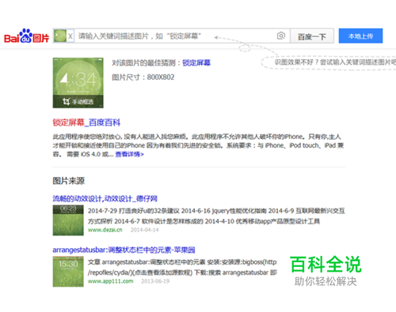Click the 图片来源 section heading
The image size is (396, 312).
69,181
